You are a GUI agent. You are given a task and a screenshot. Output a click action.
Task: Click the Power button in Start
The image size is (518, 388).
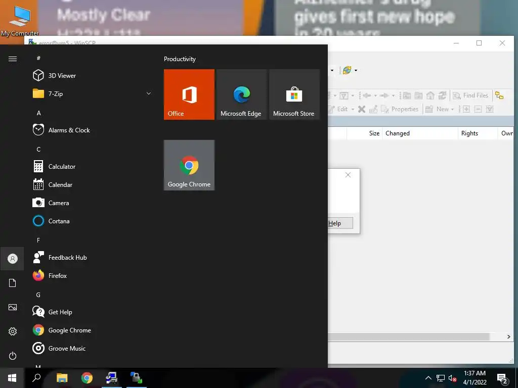coord(13,356)
